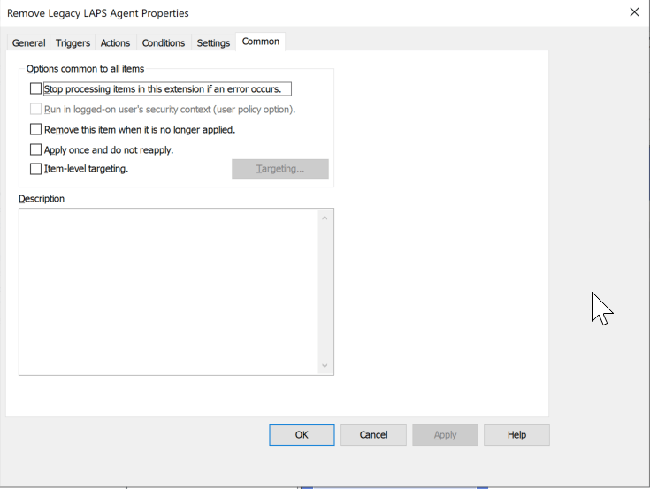
Task: Check apply once and do not reapply
Action: tap(36, 150)
